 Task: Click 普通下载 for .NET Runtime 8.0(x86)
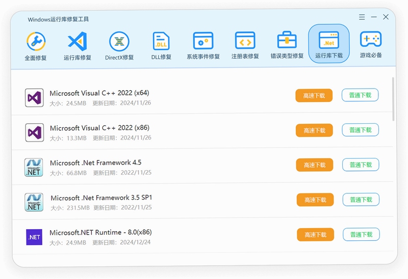click(361, 234)
